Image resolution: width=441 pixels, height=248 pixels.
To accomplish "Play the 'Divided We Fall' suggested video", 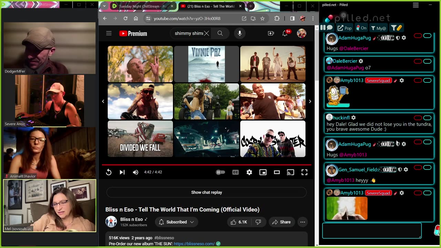I will pyautogui.click(x=140, y=139).
